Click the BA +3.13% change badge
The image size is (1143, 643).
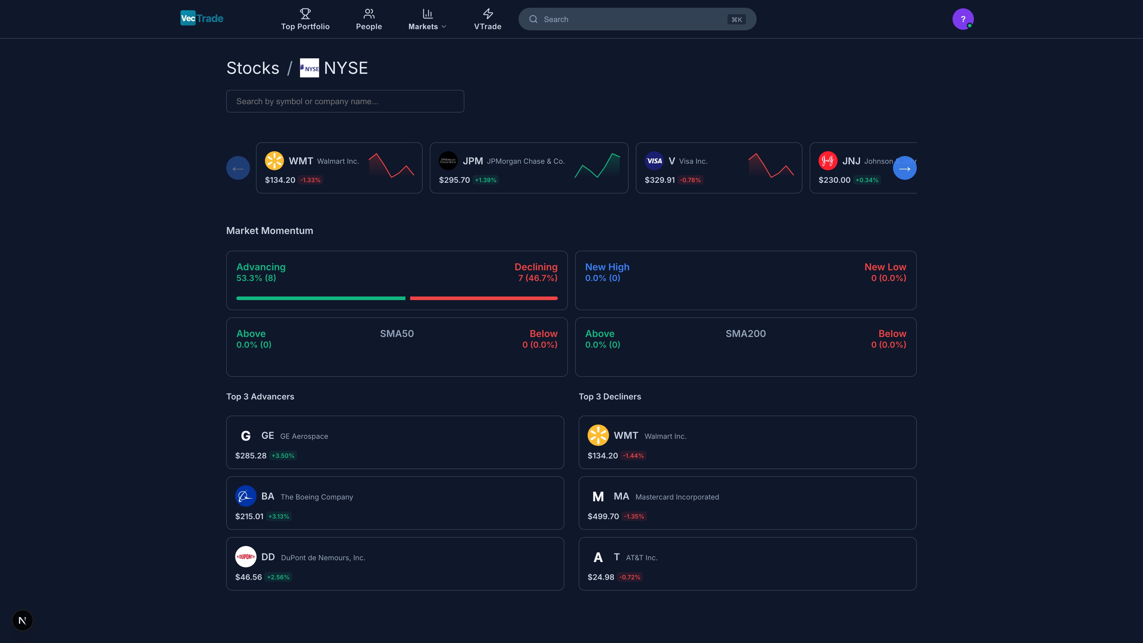pos(279,516)
